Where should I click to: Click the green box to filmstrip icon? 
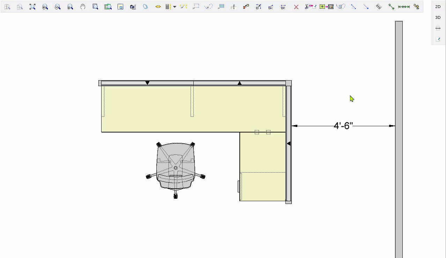[x=327, y=7]
